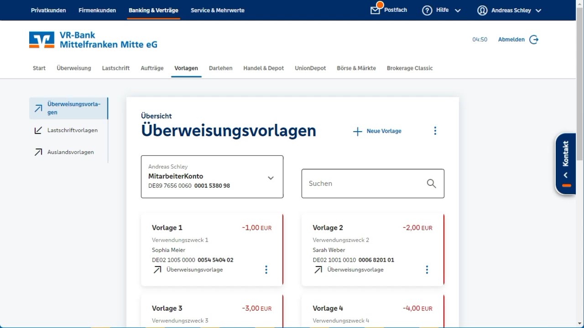Click the session timer 04:50

[480, 40]
